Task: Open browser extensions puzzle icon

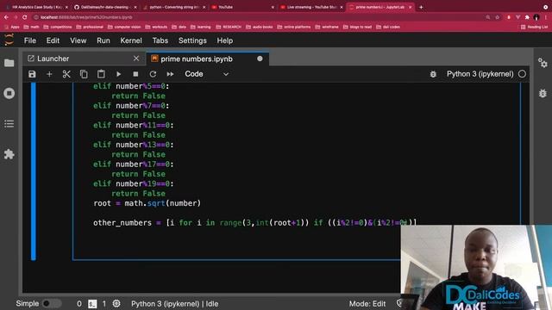Action: [x=527, y=17]
